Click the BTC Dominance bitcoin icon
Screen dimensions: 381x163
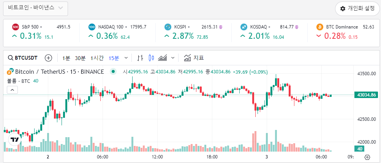pyautogui.click(x=319, y=27)
